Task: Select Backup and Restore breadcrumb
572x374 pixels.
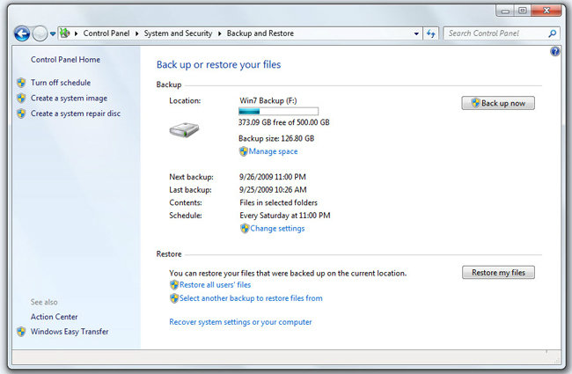Action: (260, 33)
